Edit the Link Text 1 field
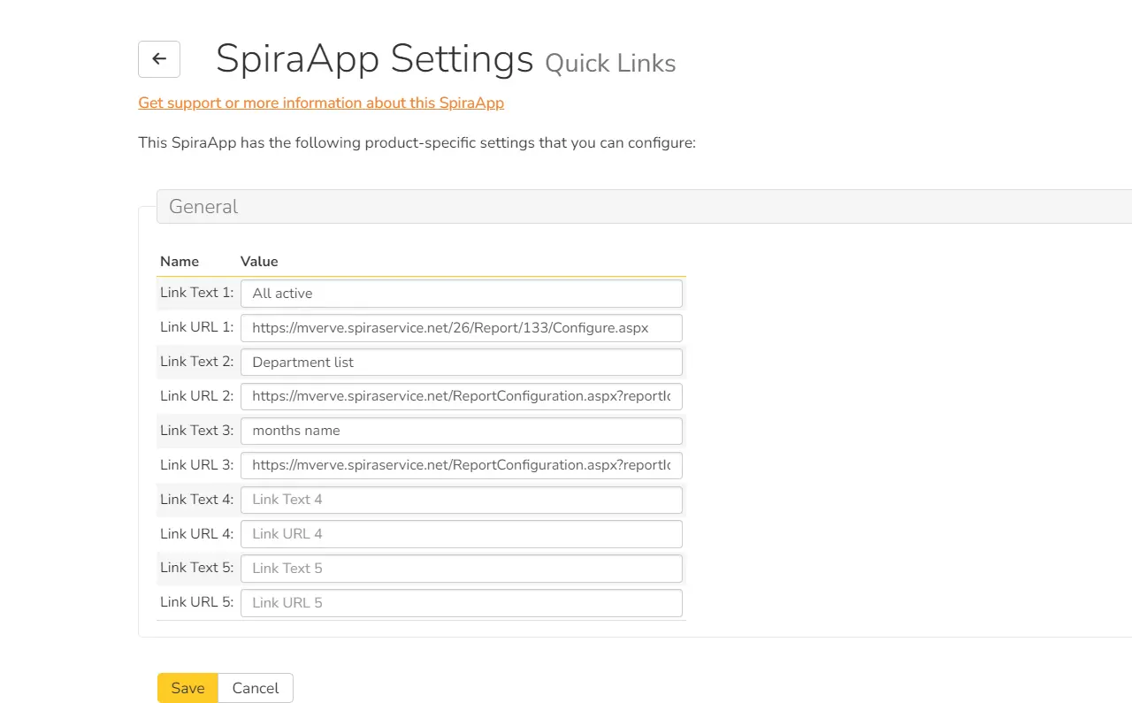The height and width of the screenshot is (703, 1132). tap(462, 294)
